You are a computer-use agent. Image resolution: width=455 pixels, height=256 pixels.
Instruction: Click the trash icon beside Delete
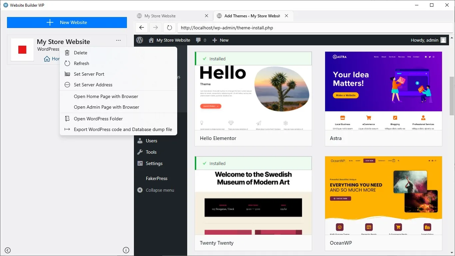click(67, 53)
